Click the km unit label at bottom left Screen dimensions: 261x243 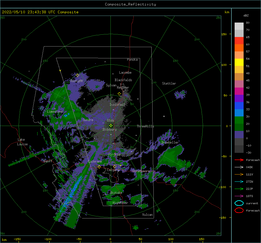pos(4,240)
